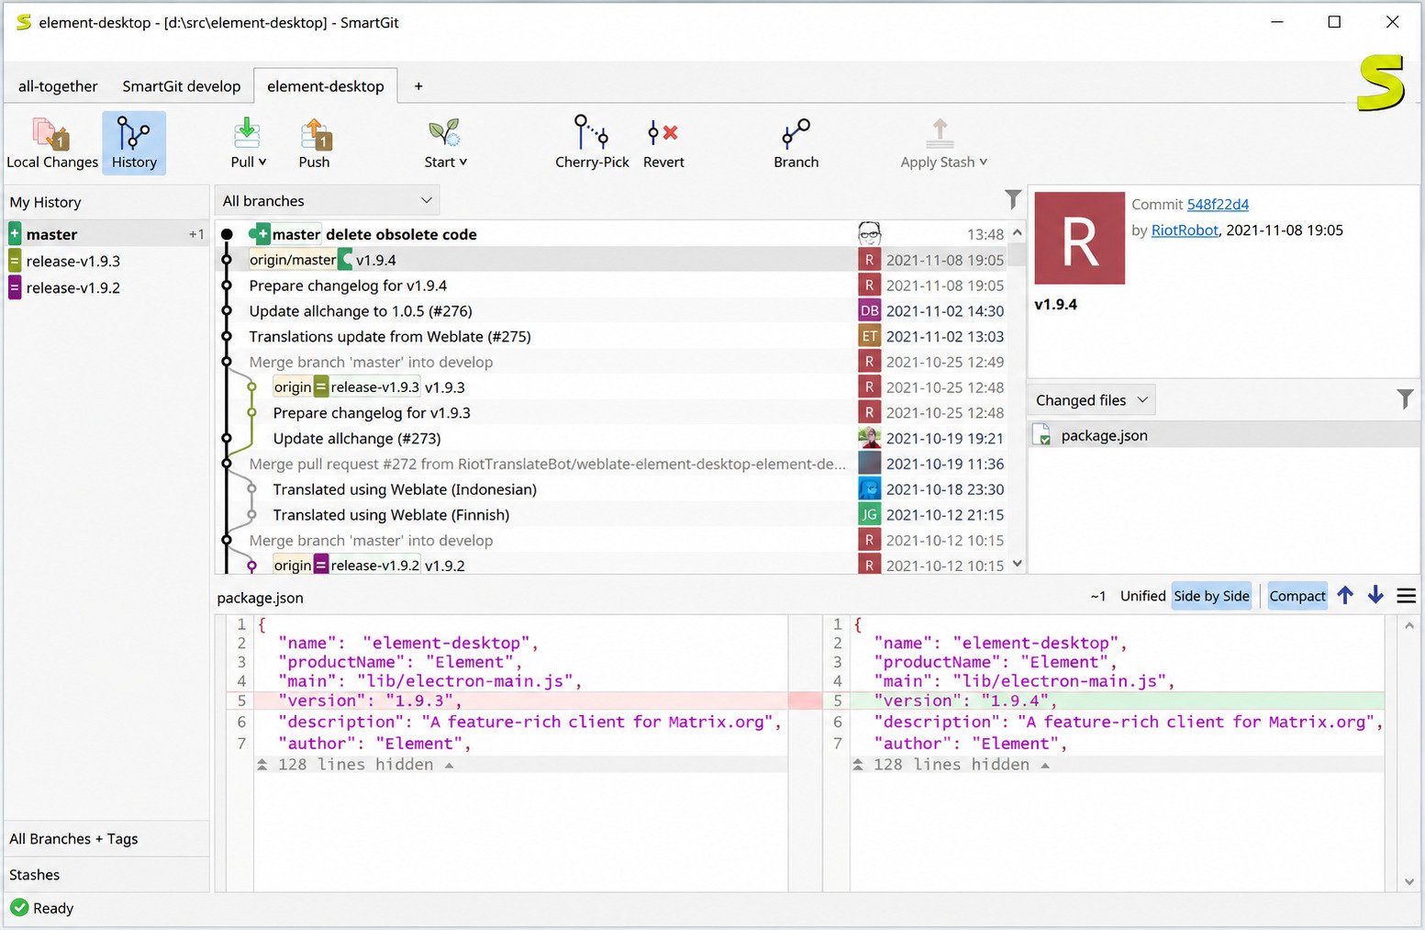The height and width of the screenshot is (930, 1425).
Task: Select 'Update allchange (#273)' commit
Action: pos(613,438)
